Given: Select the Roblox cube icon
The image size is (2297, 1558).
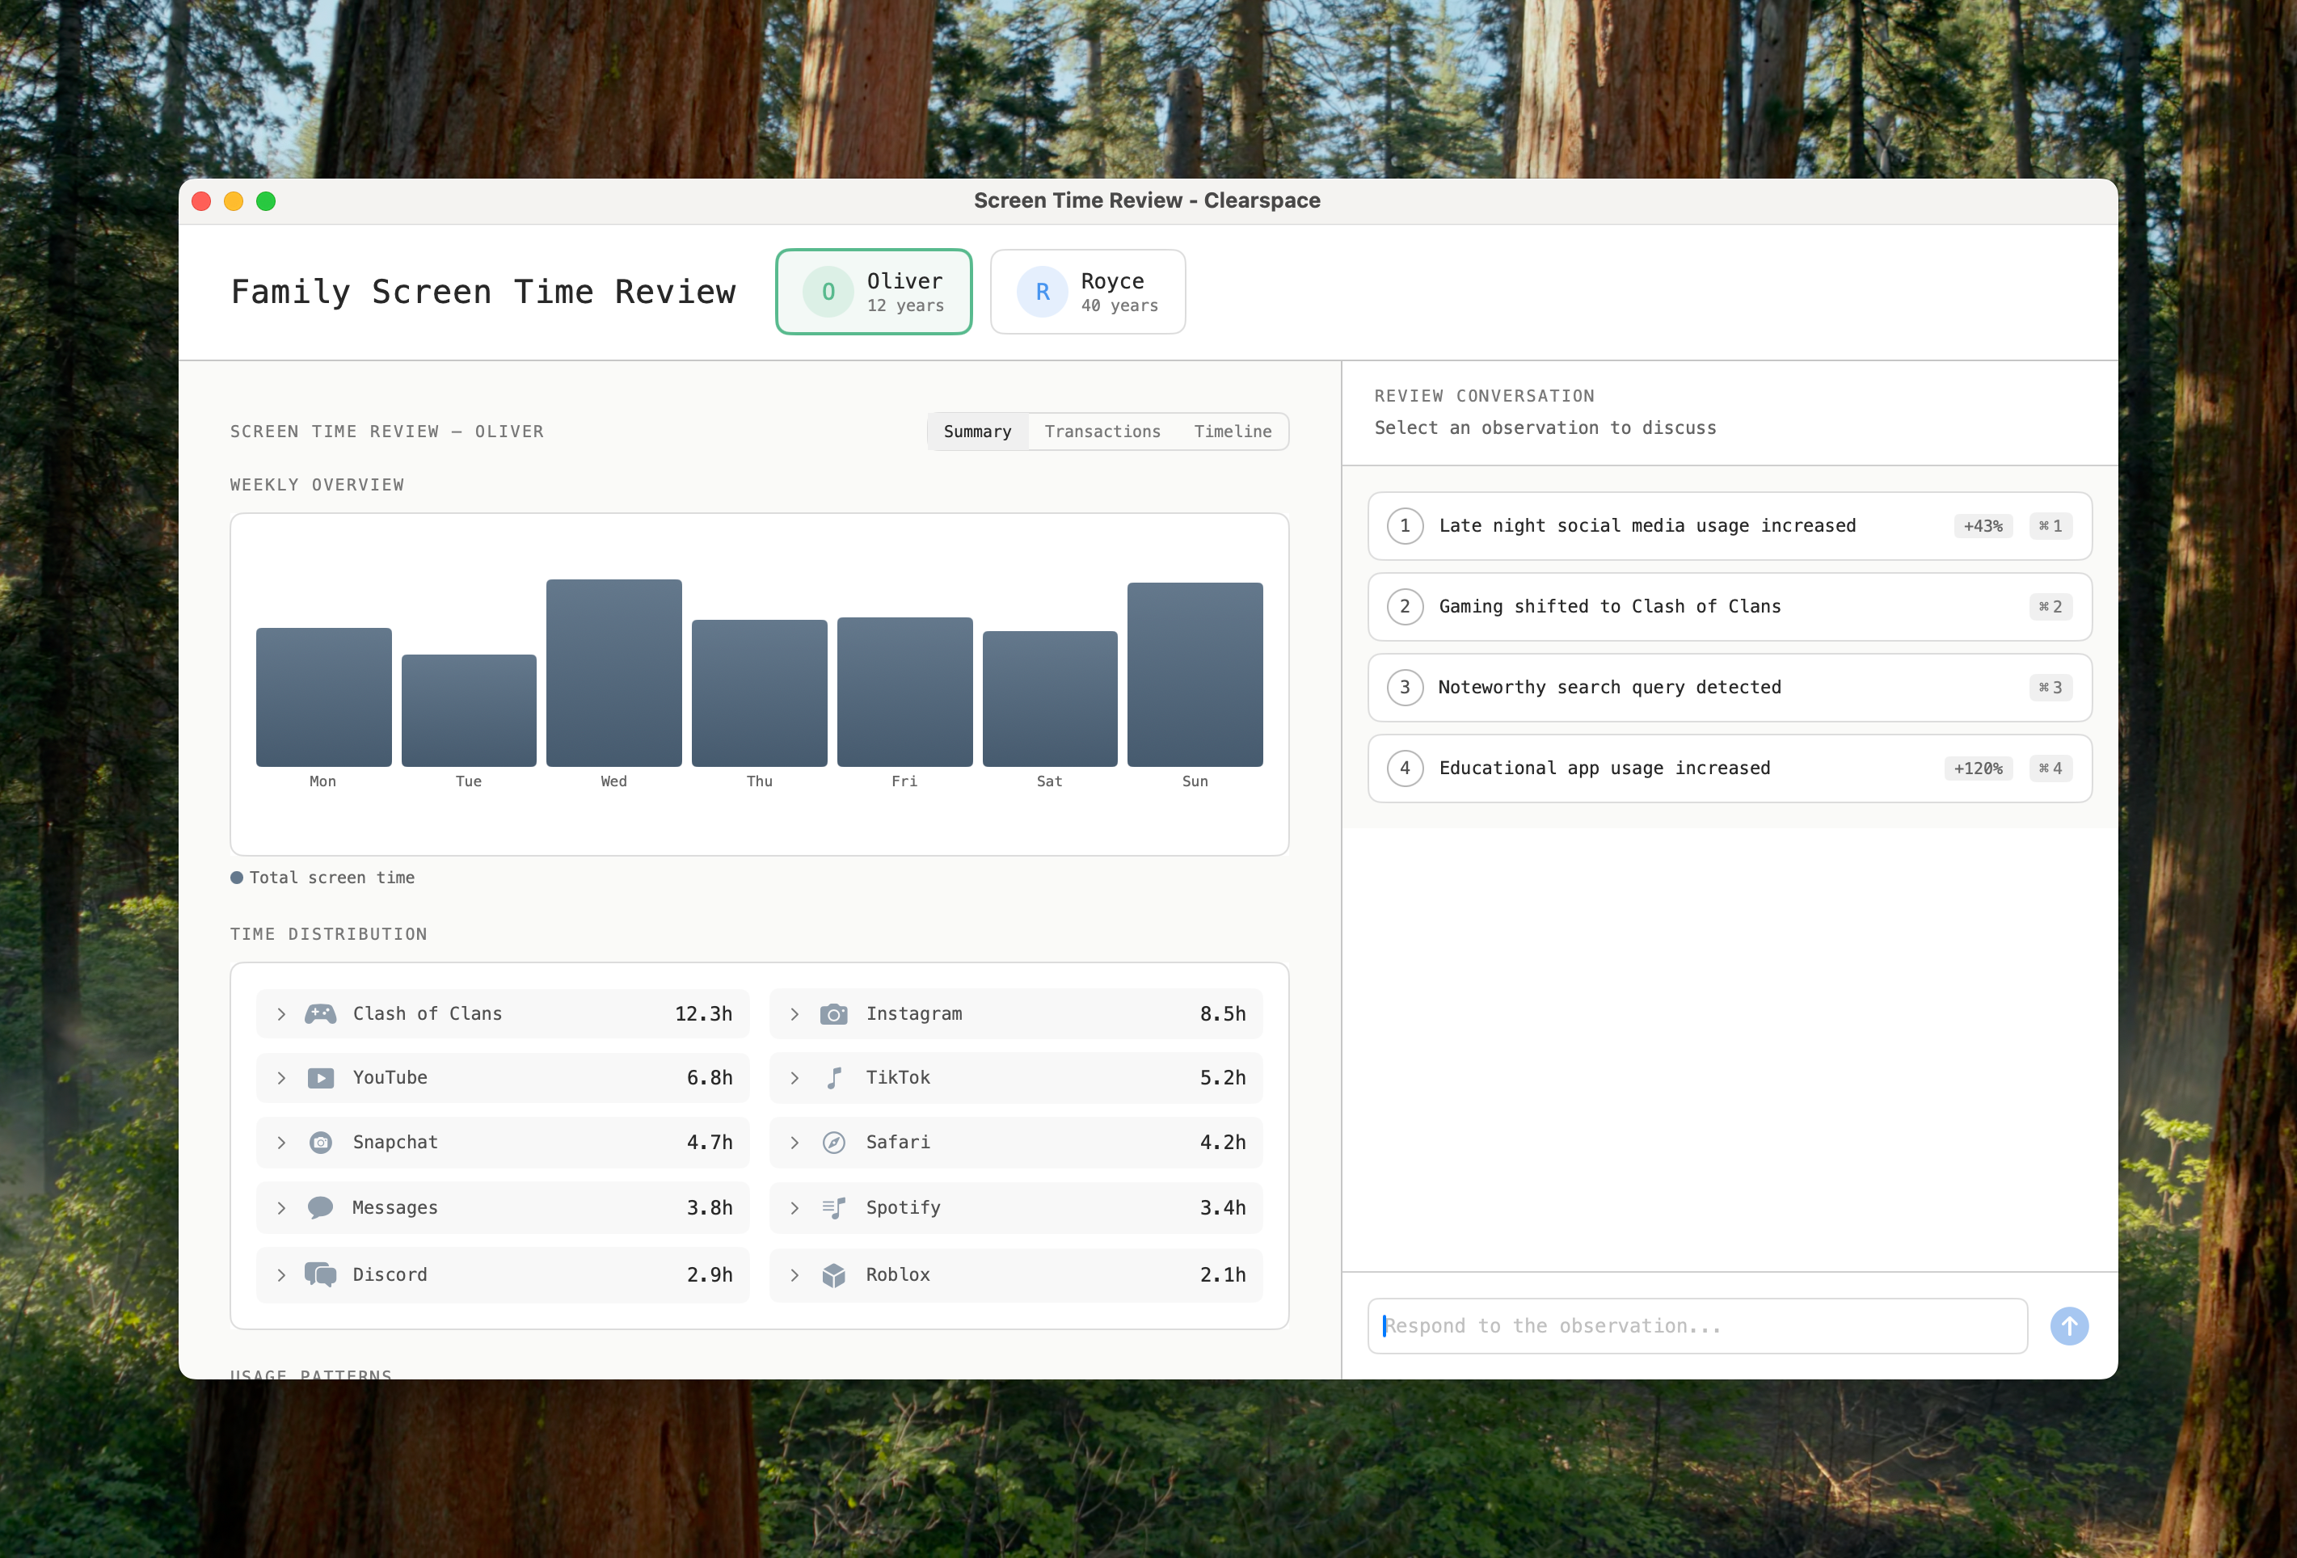Looking at the screenshot, I should pyautogui.click(x=835, y=1274).
